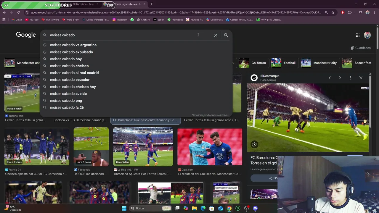Open the PDF a Word bookmark
Viewport: 379px width, 213px height.
point(50,20)
